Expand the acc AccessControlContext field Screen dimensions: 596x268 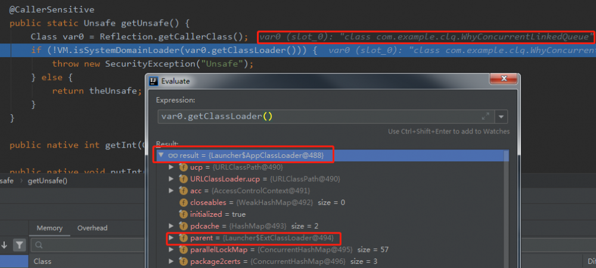pyautogui.click(x=172, y=191)
